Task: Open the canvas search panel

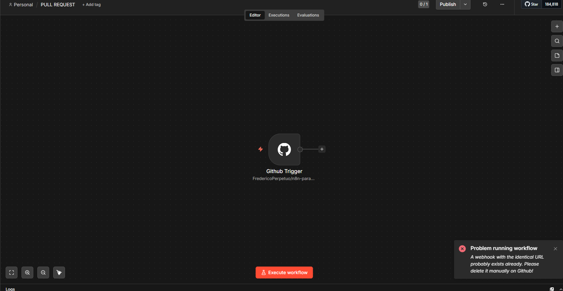Action: tap(557, 41)
